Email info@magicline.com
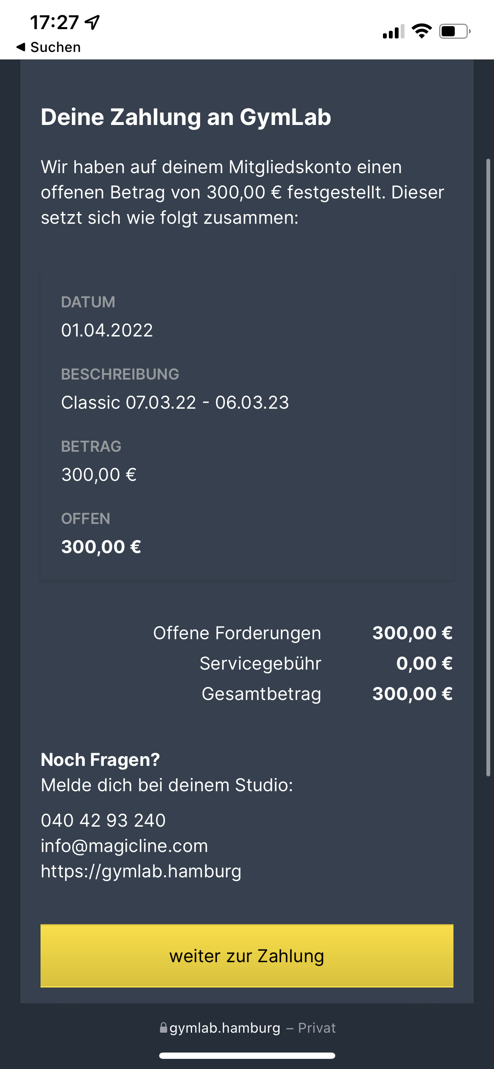494x1069 pixels. click(125, 846)
